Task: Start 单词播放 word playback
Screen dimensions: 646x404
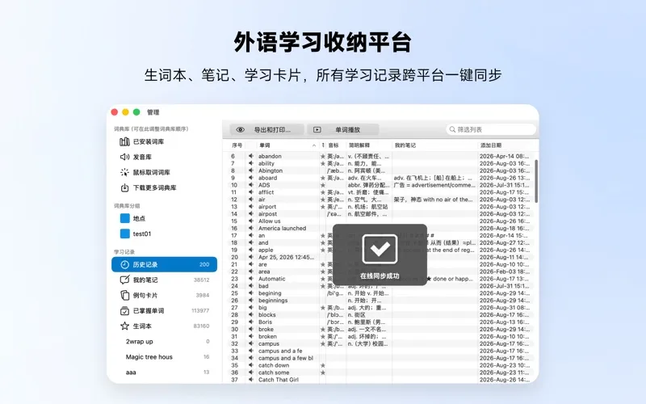Action: (342, 130)
